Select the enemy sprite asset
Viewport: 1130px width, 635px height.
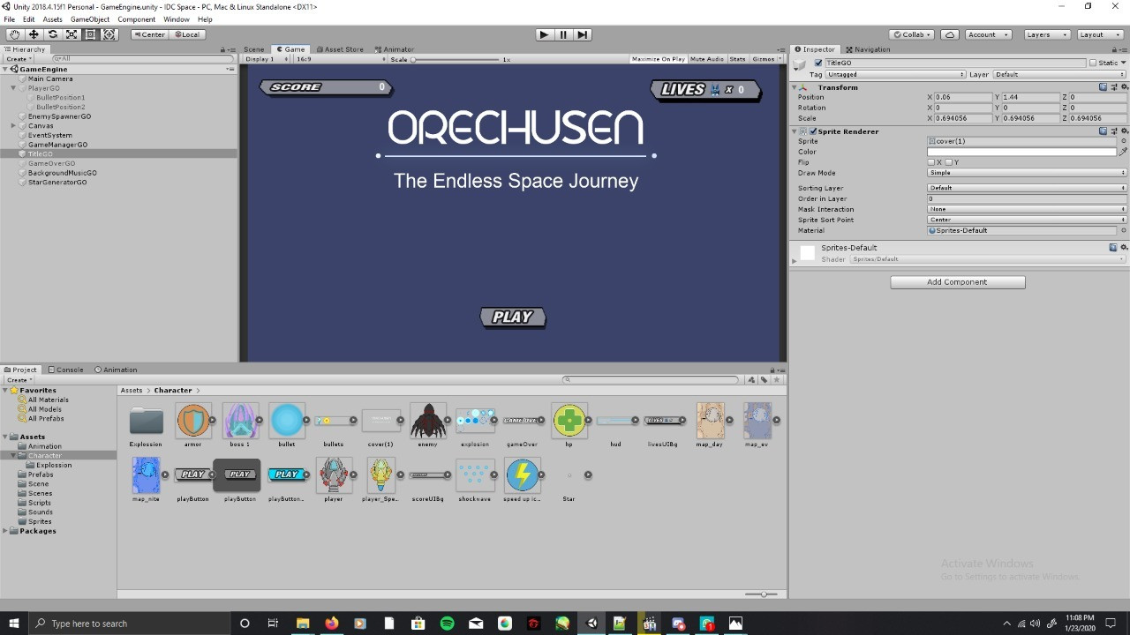click(428, 421)
